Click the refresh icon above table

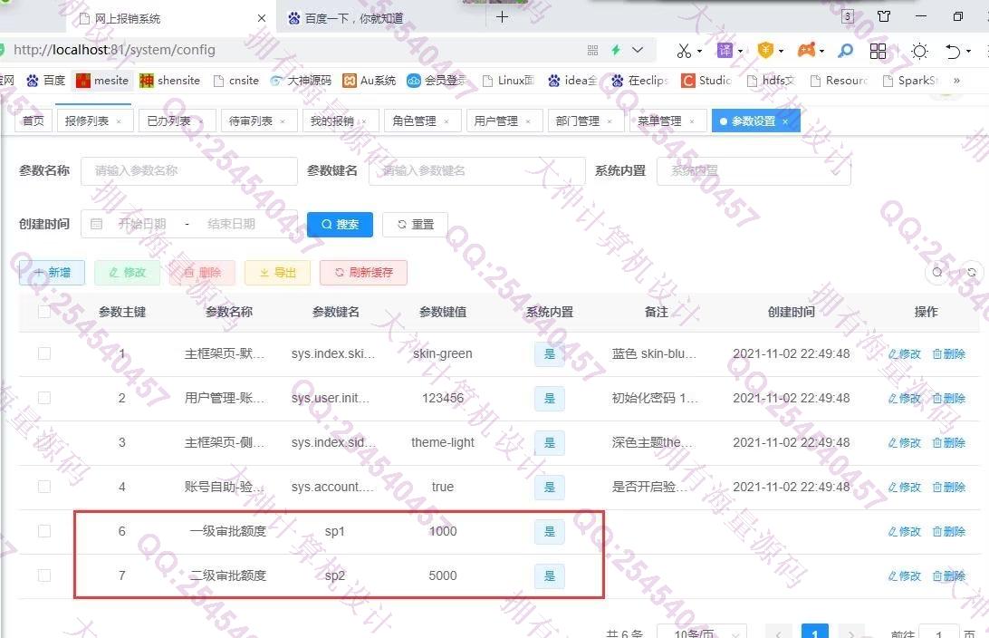pos(971,272)
